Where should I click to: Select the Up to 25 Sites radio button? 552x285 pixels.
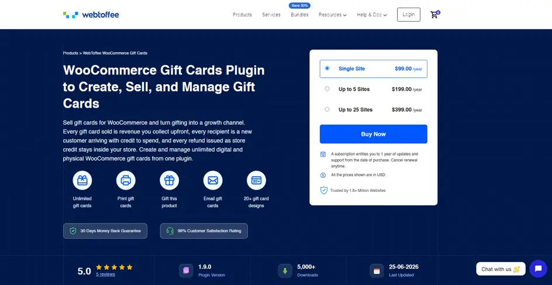327,109
